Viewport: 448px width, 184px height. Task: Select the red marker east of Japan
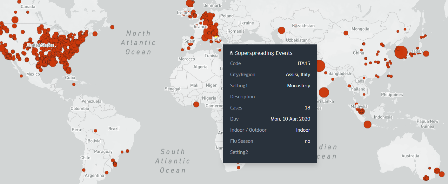point(426,54)
